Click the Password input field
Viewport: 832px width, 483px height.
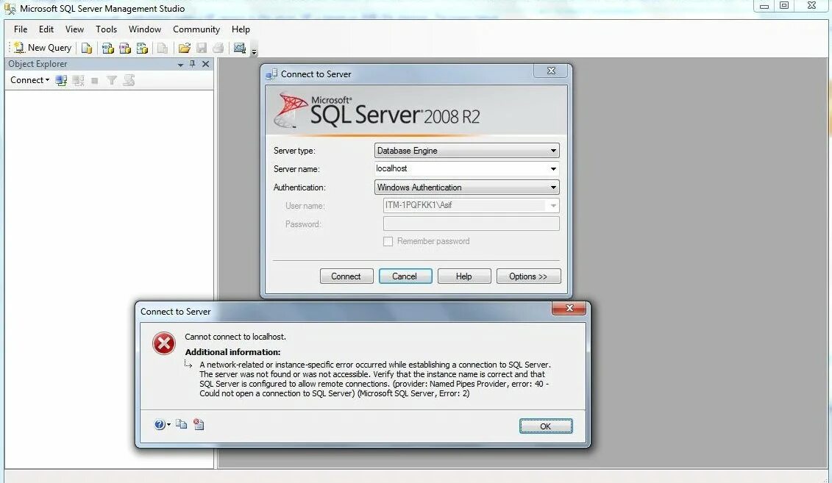(x=472, y=223)
